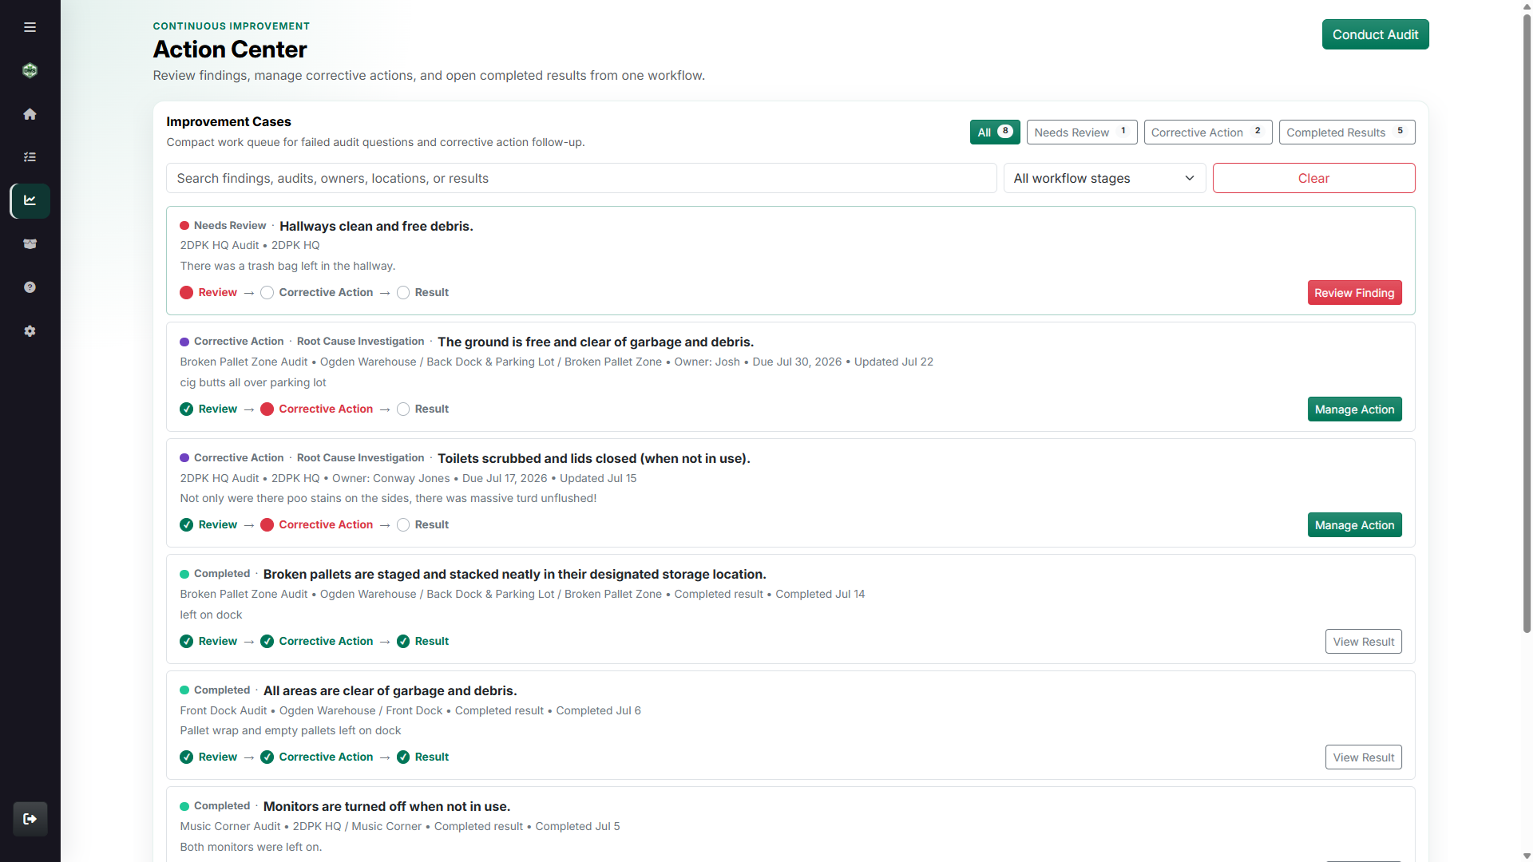The image size is (1533, 862).
Task: Go to Home via sidebar icon
Action: (30, 114)
